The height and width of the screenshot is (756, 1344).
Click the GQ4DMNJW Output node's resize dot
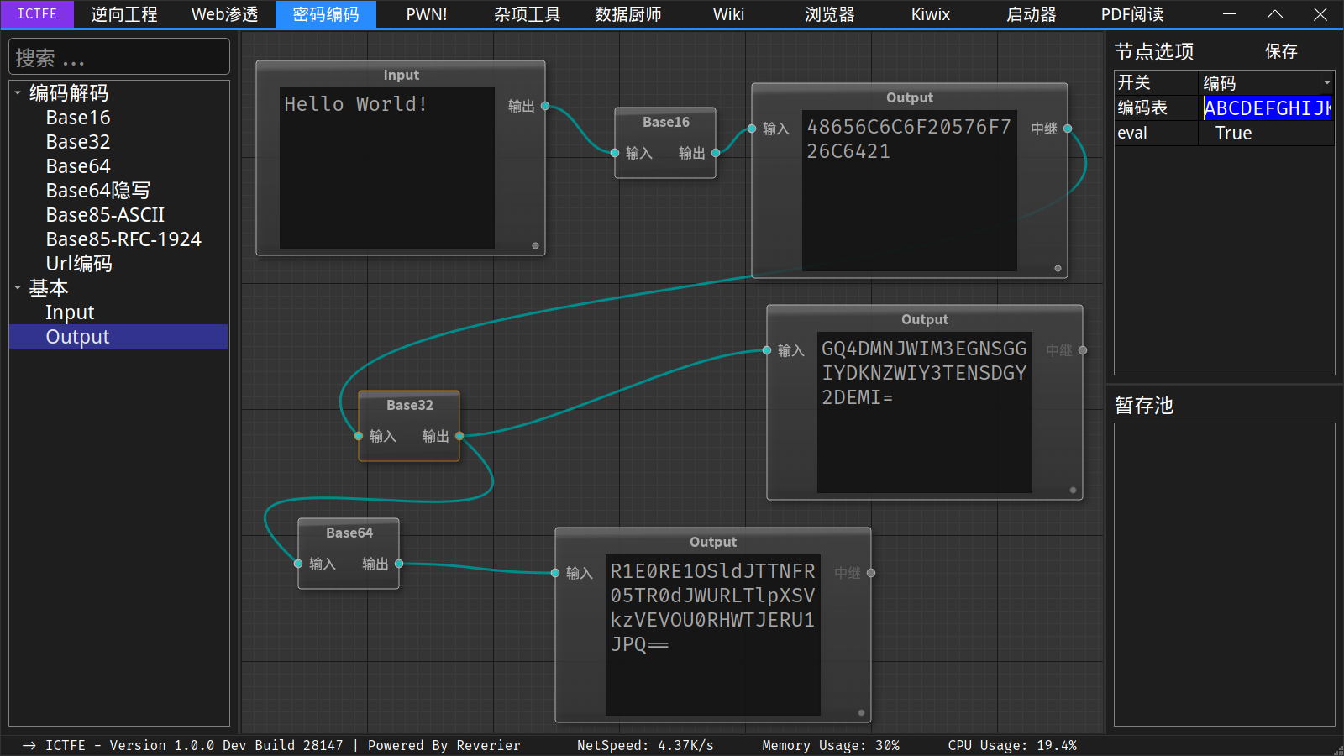(1073, 491)
